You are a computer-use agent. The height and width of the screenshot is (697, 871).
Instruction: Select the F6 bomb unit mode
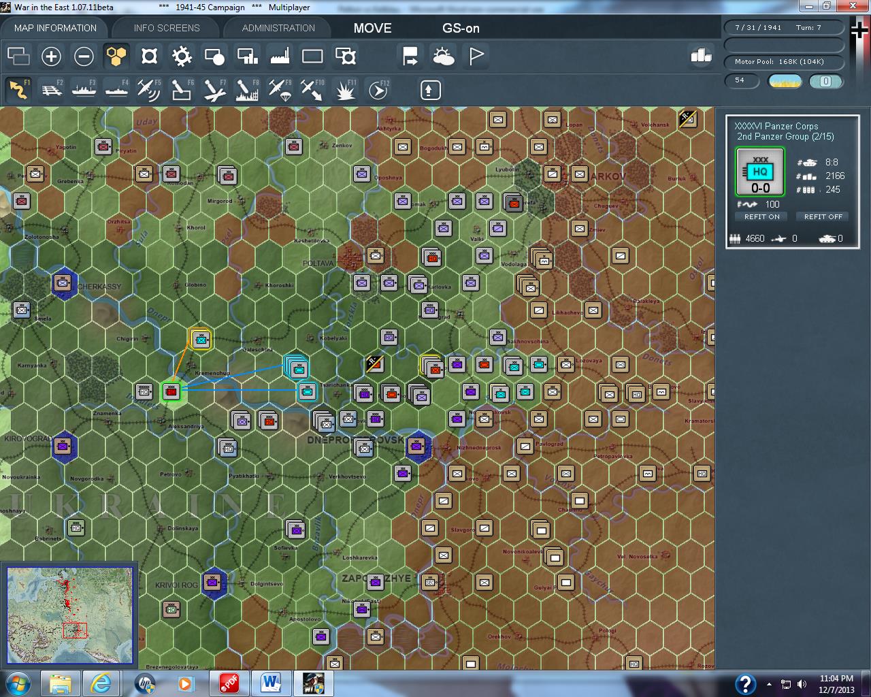point(182,90)
